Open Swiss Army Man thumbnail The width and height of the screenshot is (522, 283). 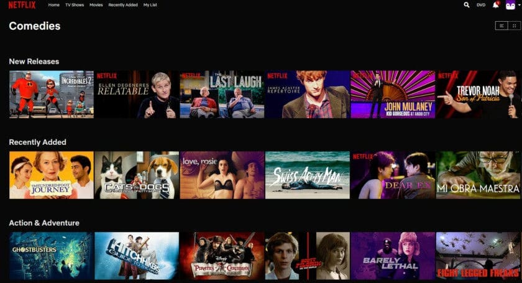(x=308, y=175)
